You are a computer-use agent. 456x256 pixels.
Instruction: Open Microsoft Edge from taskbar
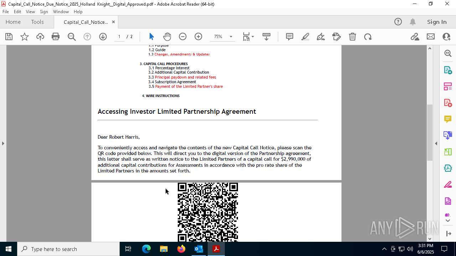coord(146,249)
